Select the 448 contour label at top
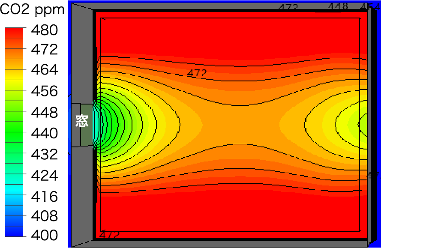 click(338, 6)
